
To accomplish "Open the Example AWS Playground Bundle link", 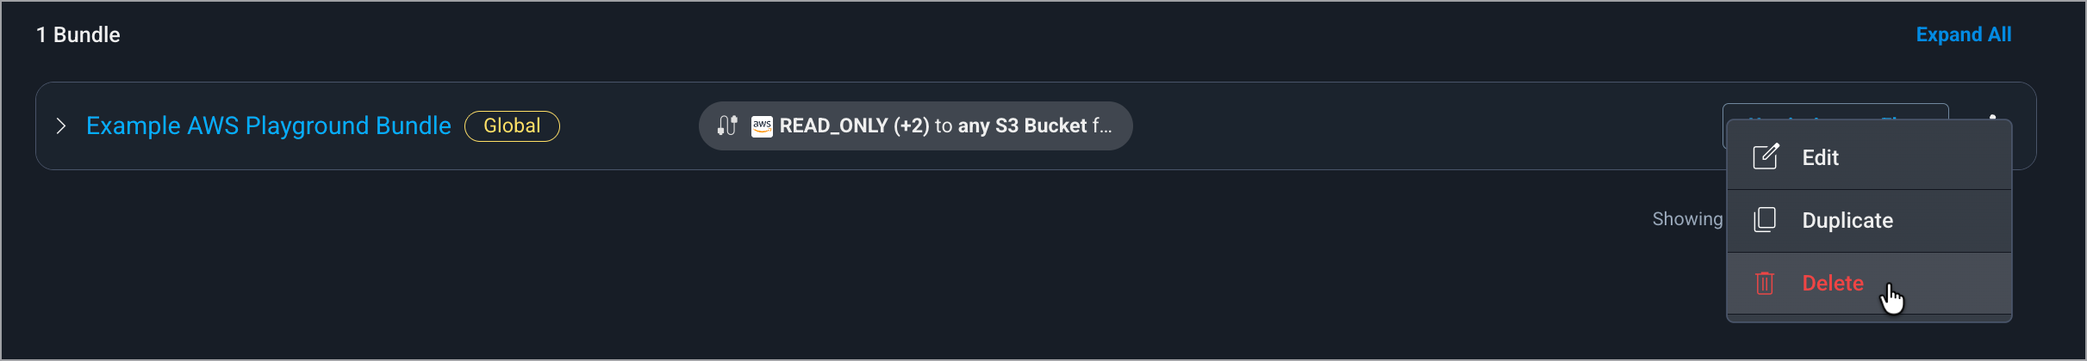I will point(268,125).
